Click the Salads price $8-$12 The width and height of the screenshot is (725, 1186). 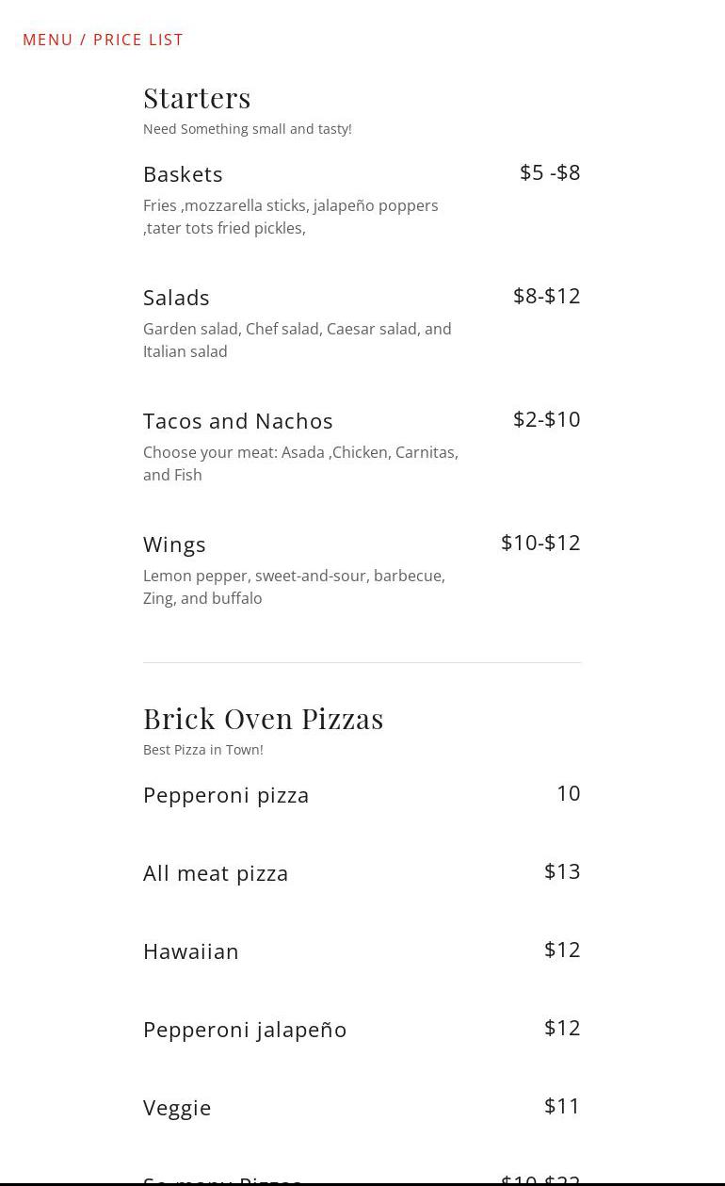547,296
